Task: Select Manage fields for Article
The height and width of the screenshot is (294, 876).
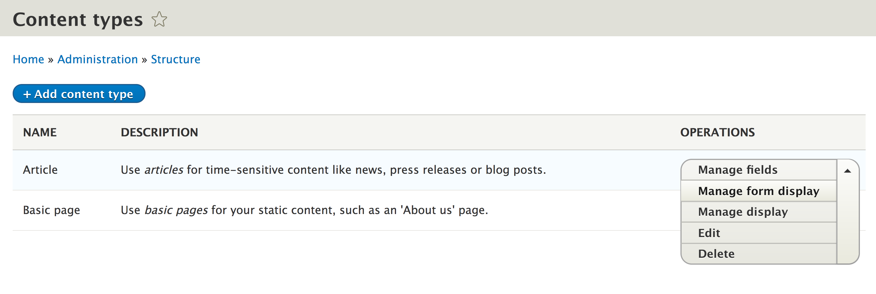Action: [738, 170]
